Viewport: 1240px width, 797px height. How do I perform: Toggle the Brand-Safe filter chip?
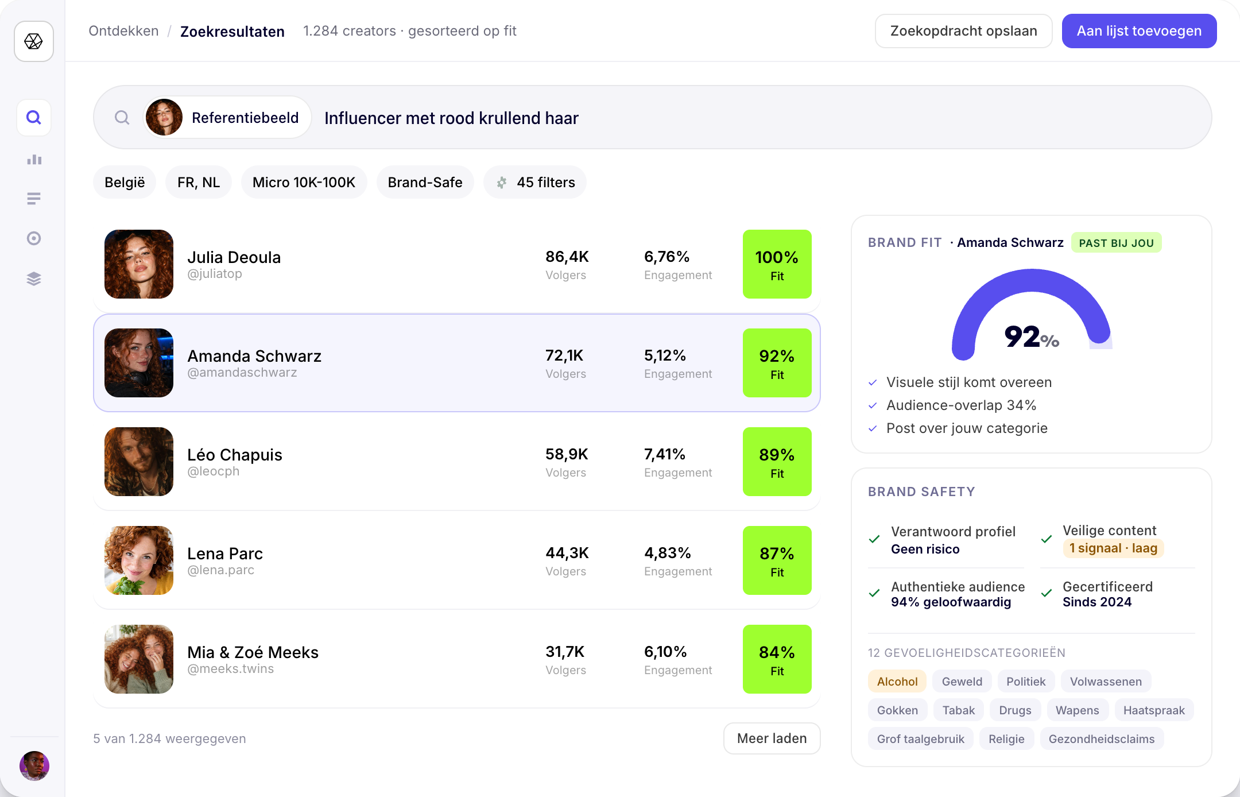(x=425, y=183)
